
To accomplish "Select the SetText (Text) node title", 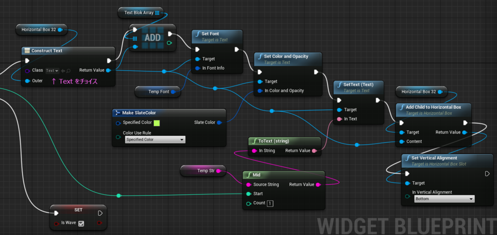I will [359, 85].
